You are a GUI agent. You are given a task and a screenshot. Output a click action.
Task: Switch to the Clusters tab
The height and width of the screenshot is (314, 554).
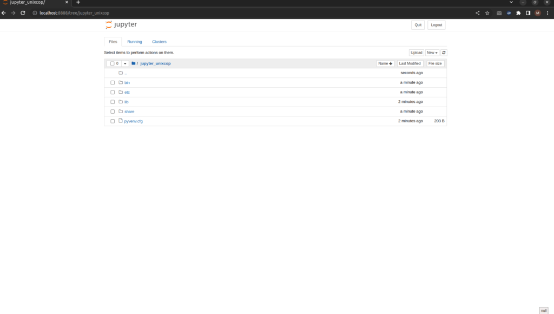[x=160, y=42]
